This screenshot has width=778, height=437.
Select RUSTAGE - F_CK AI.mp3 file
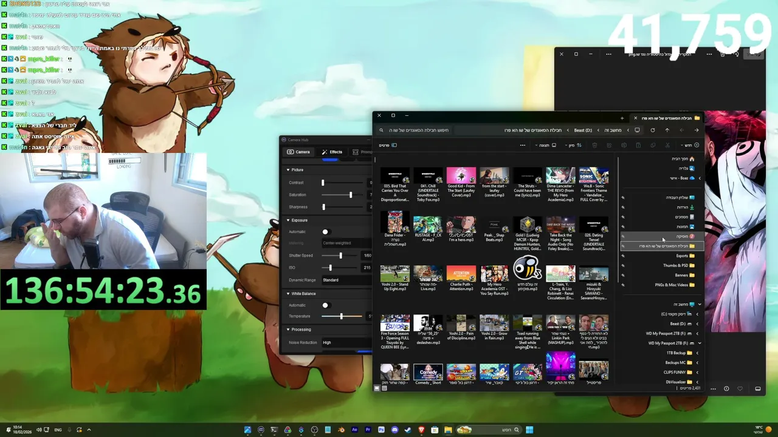428,229
